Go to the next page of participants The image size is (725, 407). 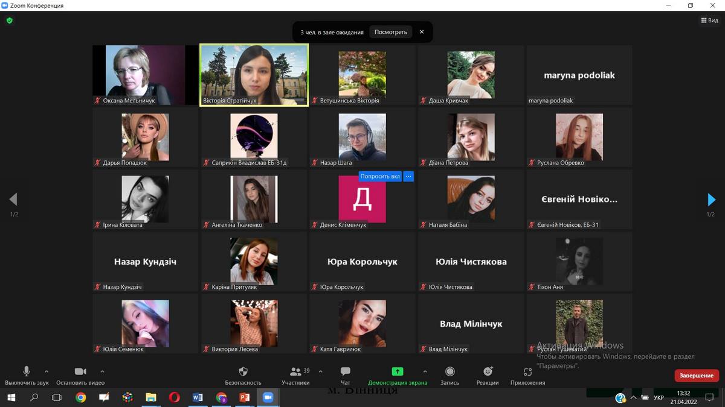(711, 200)
